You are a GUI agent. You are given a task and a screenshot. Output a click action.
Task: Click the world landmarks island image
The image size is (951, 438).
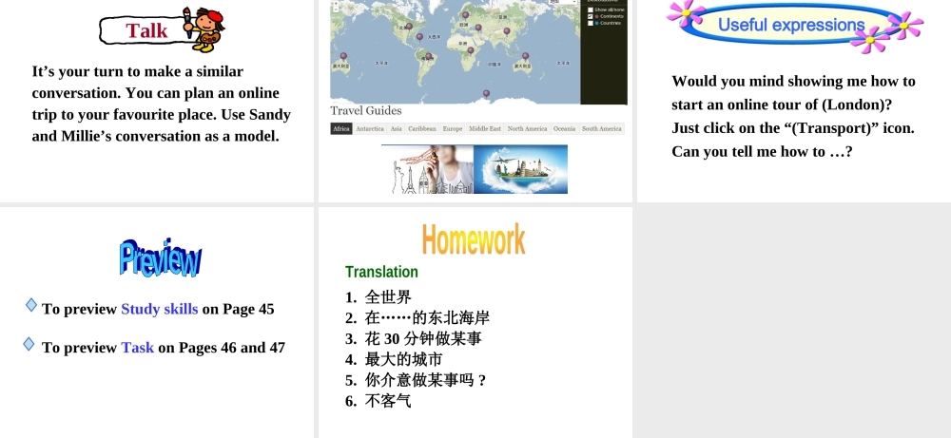pos(520,170)
